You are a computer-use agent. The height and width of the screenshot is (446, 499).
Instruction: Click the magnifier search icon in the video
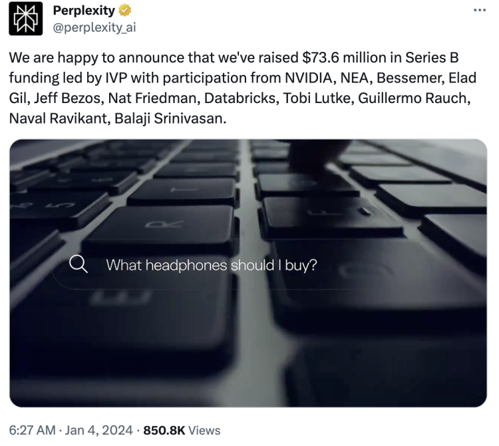pos(79,265)
